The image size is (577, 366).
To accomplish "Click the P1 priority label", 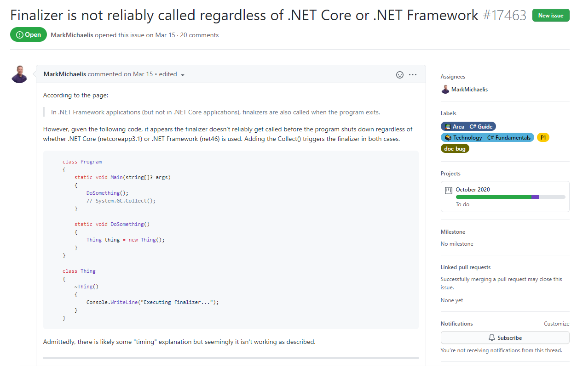I will click(543, 137).
